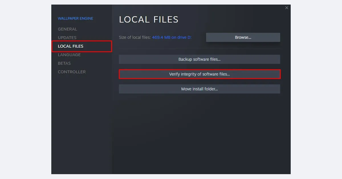The image size is (342, 179).
Task: Open the CONTROLLER settings section
Action: [72, 72]
